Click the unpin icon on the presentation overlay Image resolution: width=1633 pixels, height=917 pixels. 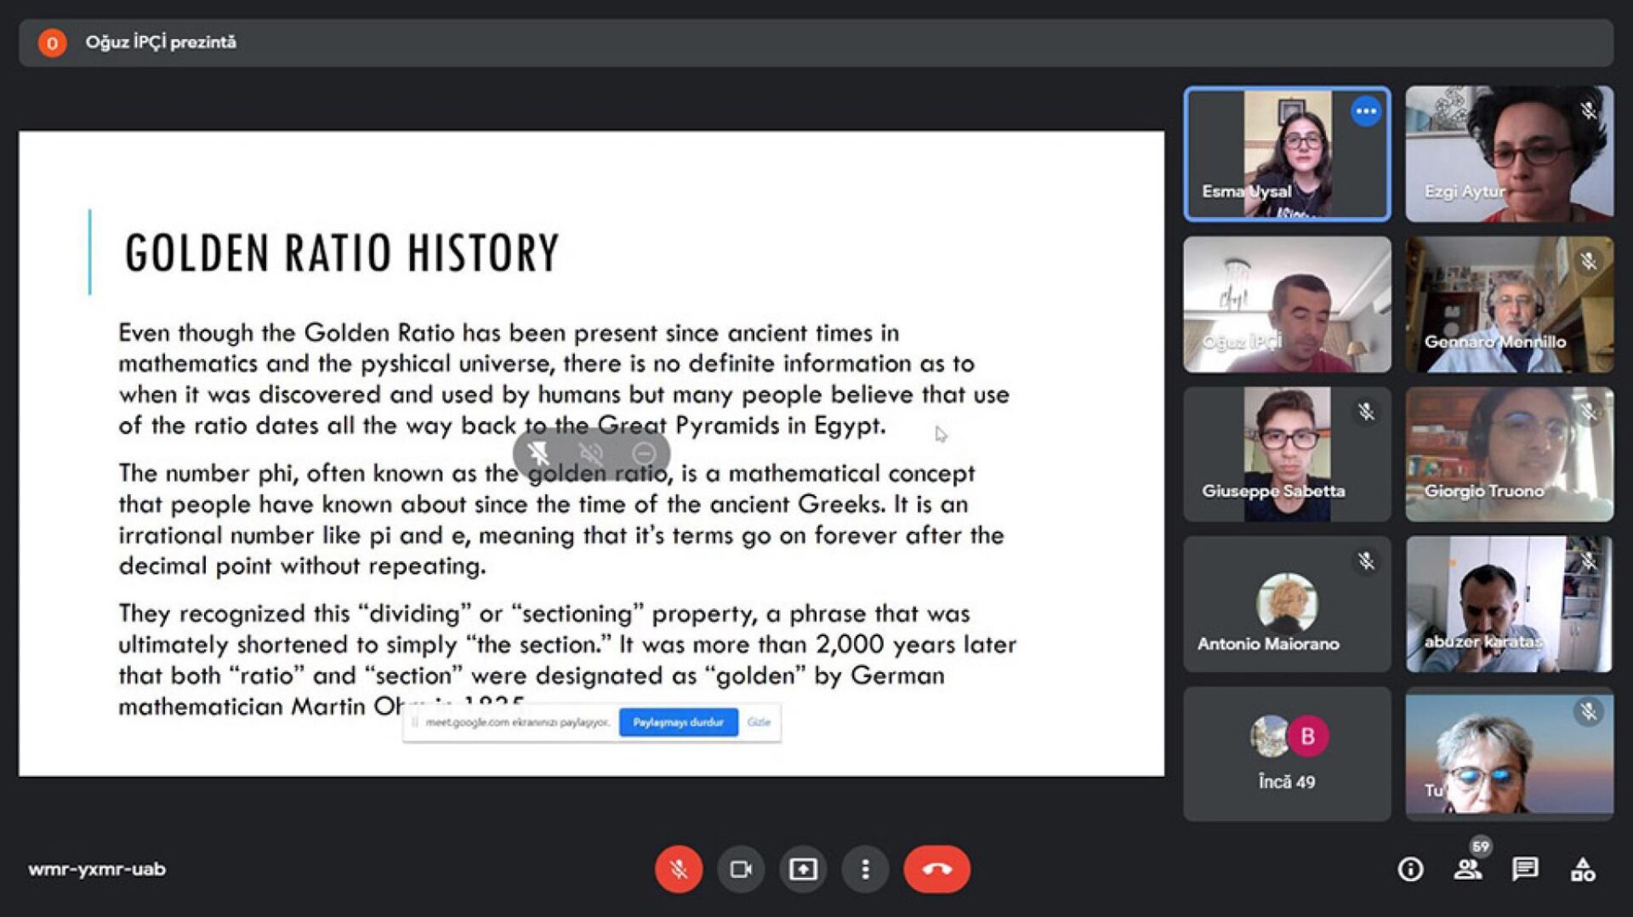click(x=538, y=453)
